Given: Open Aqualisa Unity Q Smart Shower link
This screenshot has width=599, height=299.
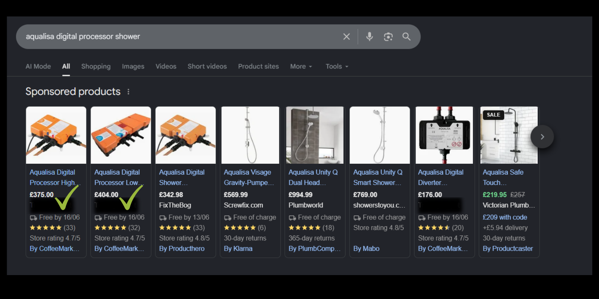Looking at the screenshot, I should [x=378, y=178].
